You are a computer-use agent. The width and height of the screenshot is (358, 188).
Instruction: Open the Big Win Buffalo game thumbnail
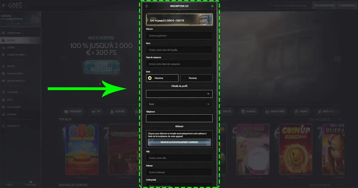click(x=333, y=150)
